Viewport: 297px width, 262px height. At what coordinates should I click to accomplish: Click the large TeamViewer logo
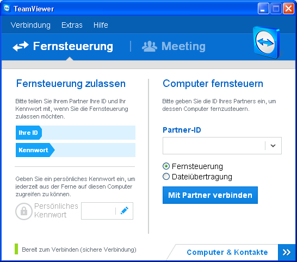[267, 42]
